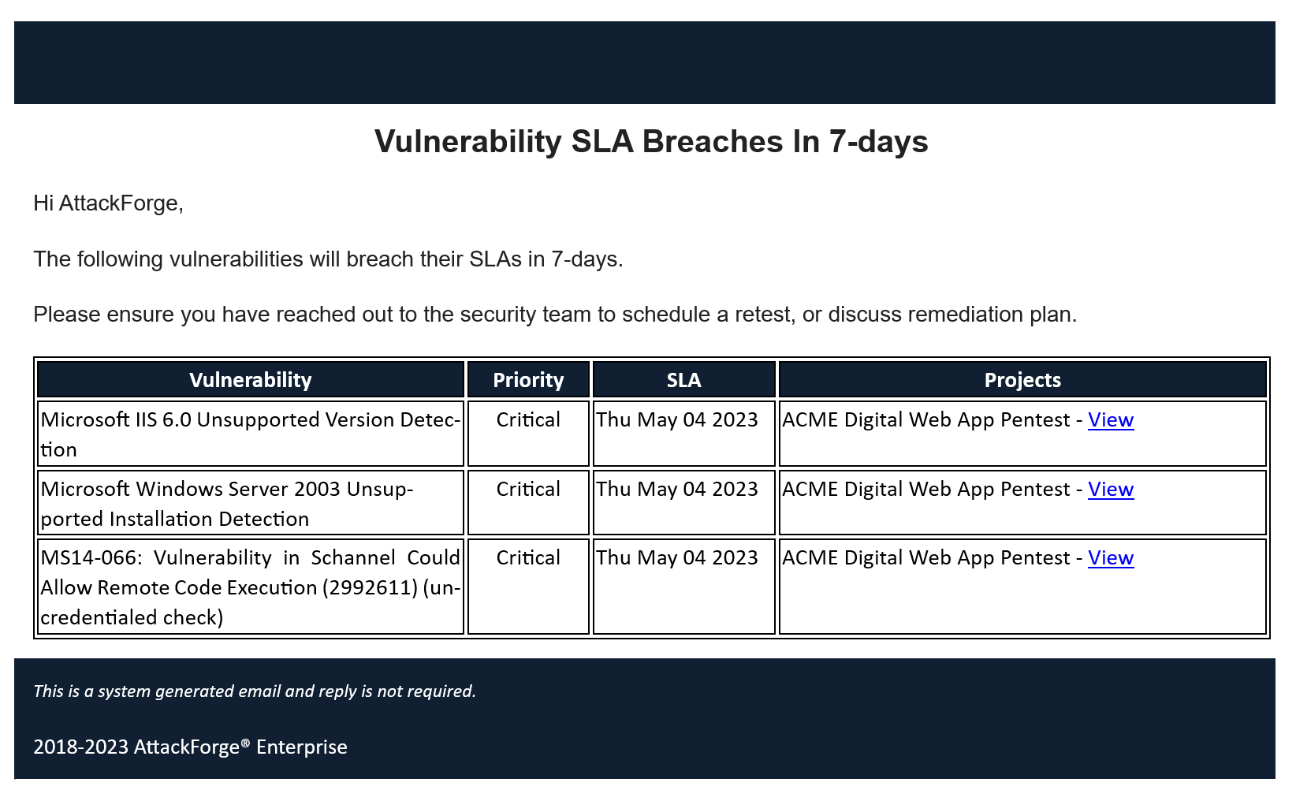Click Critical priority in the IIS 6.0 row
1296x801 pixels.
(x=528, y=420)
